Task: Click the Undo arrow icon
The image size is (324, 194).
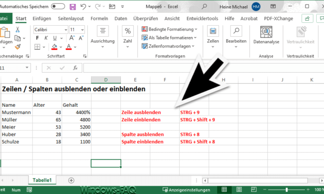Action: 83,7
